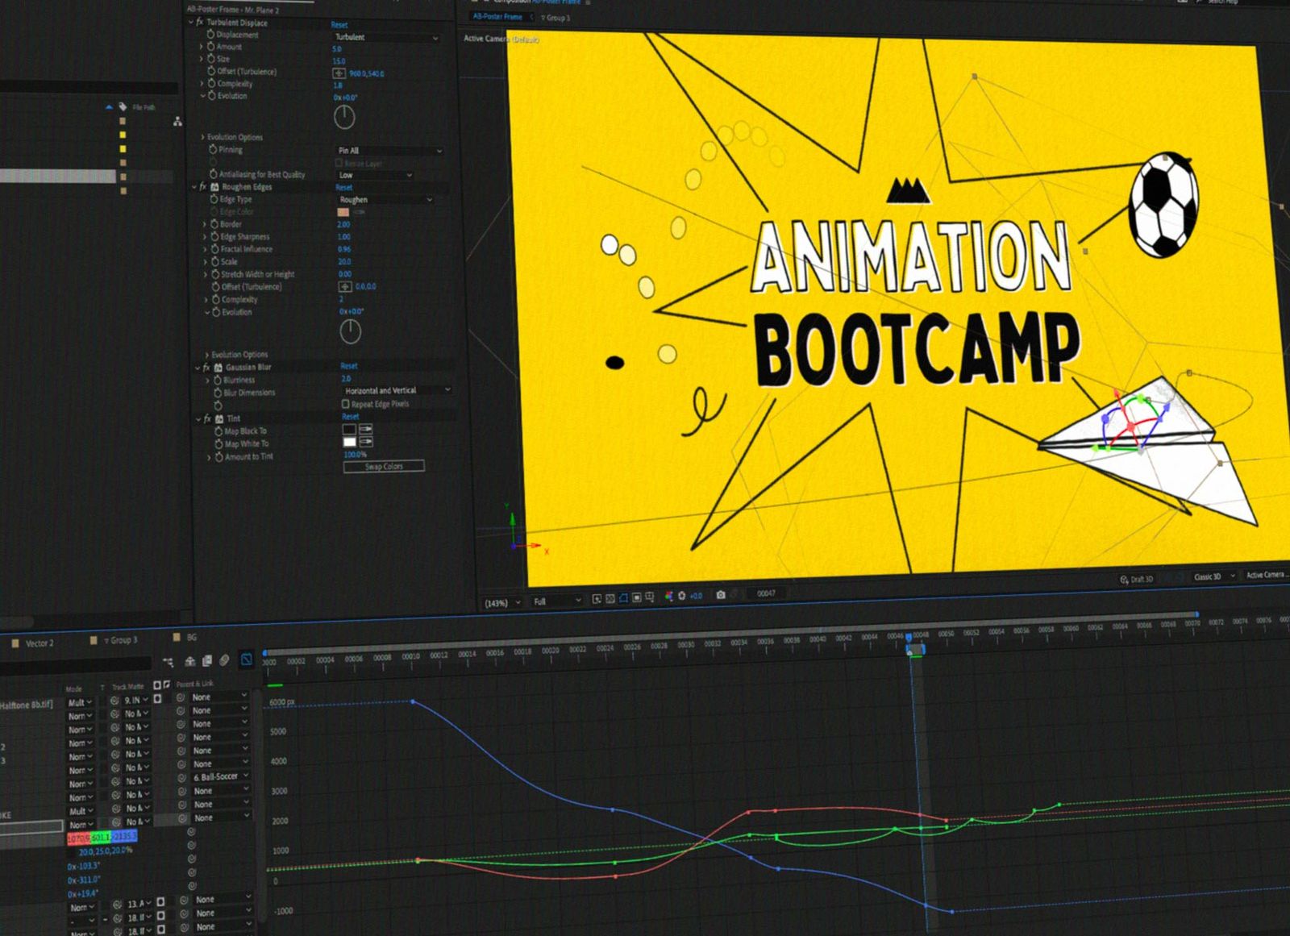Viewport: 1290px width, 936px height.
Task: Click the Choose Grid and Guides icon
Action: point(649,597)
